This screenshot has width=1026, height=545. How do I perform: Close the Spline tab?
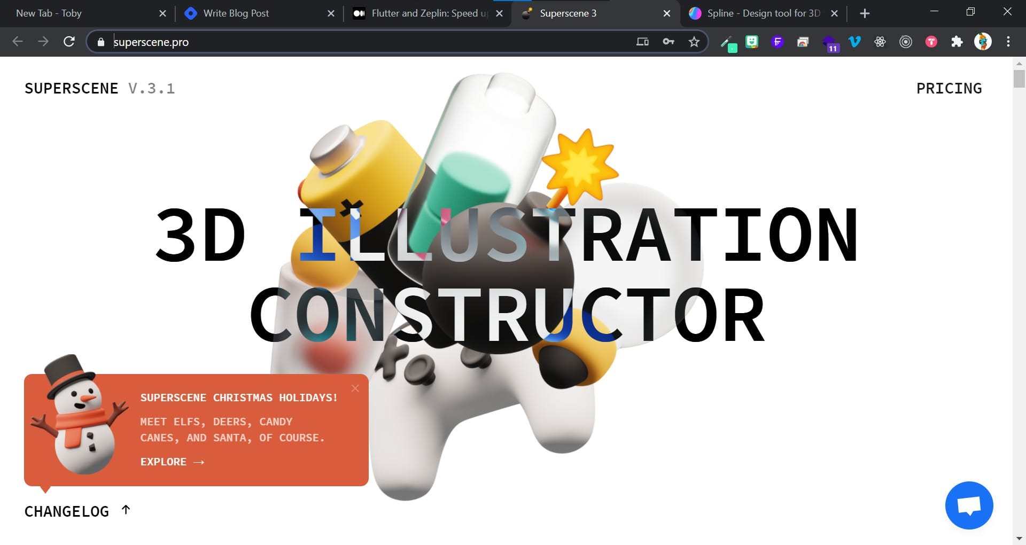click(835, 13)
